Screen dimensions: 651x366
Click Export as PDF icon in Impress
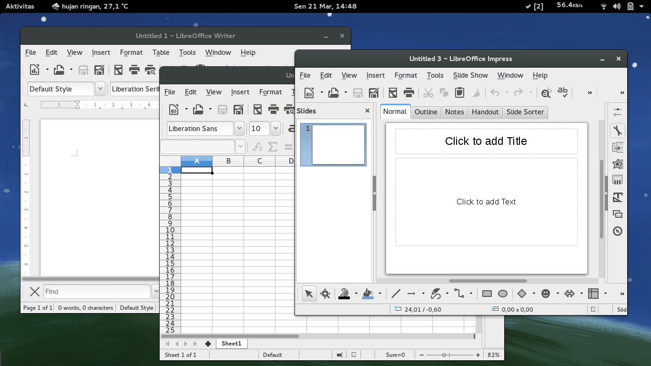(x=393, y=92)
